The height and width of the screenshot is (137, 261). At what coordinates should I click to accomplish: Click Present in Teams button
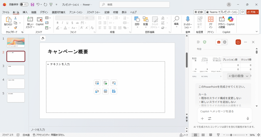coord(222,12)
